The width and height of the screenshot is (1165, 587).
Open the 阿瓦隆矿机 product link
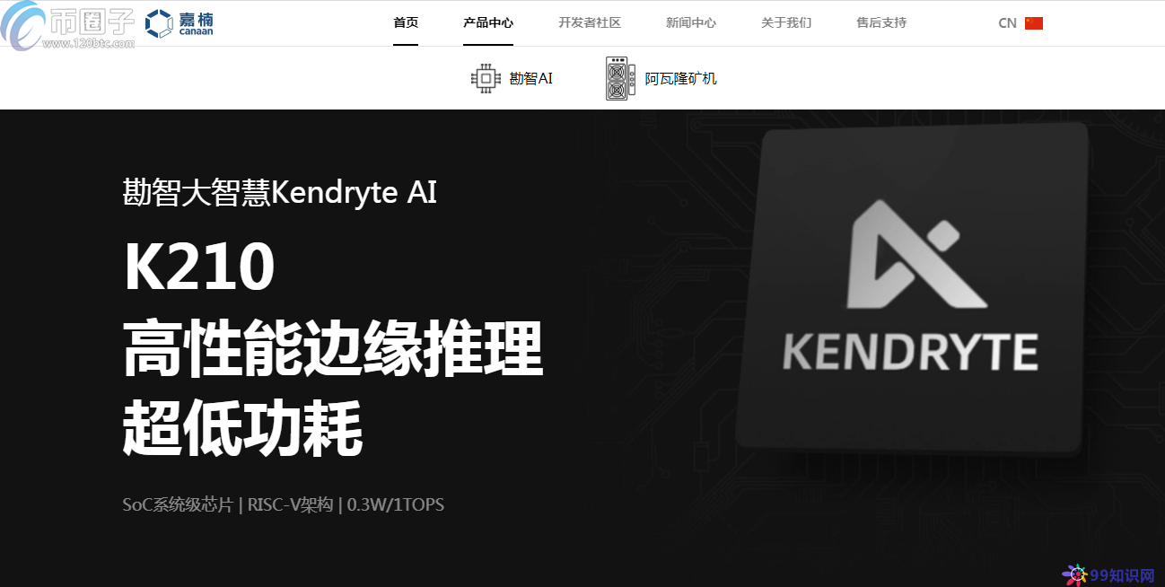[x=681, y=78]
